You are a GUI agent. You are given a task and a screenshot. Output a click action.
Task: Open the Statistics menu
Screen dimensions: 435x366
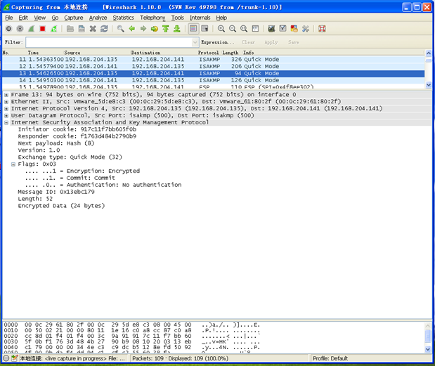pos(124,18)
